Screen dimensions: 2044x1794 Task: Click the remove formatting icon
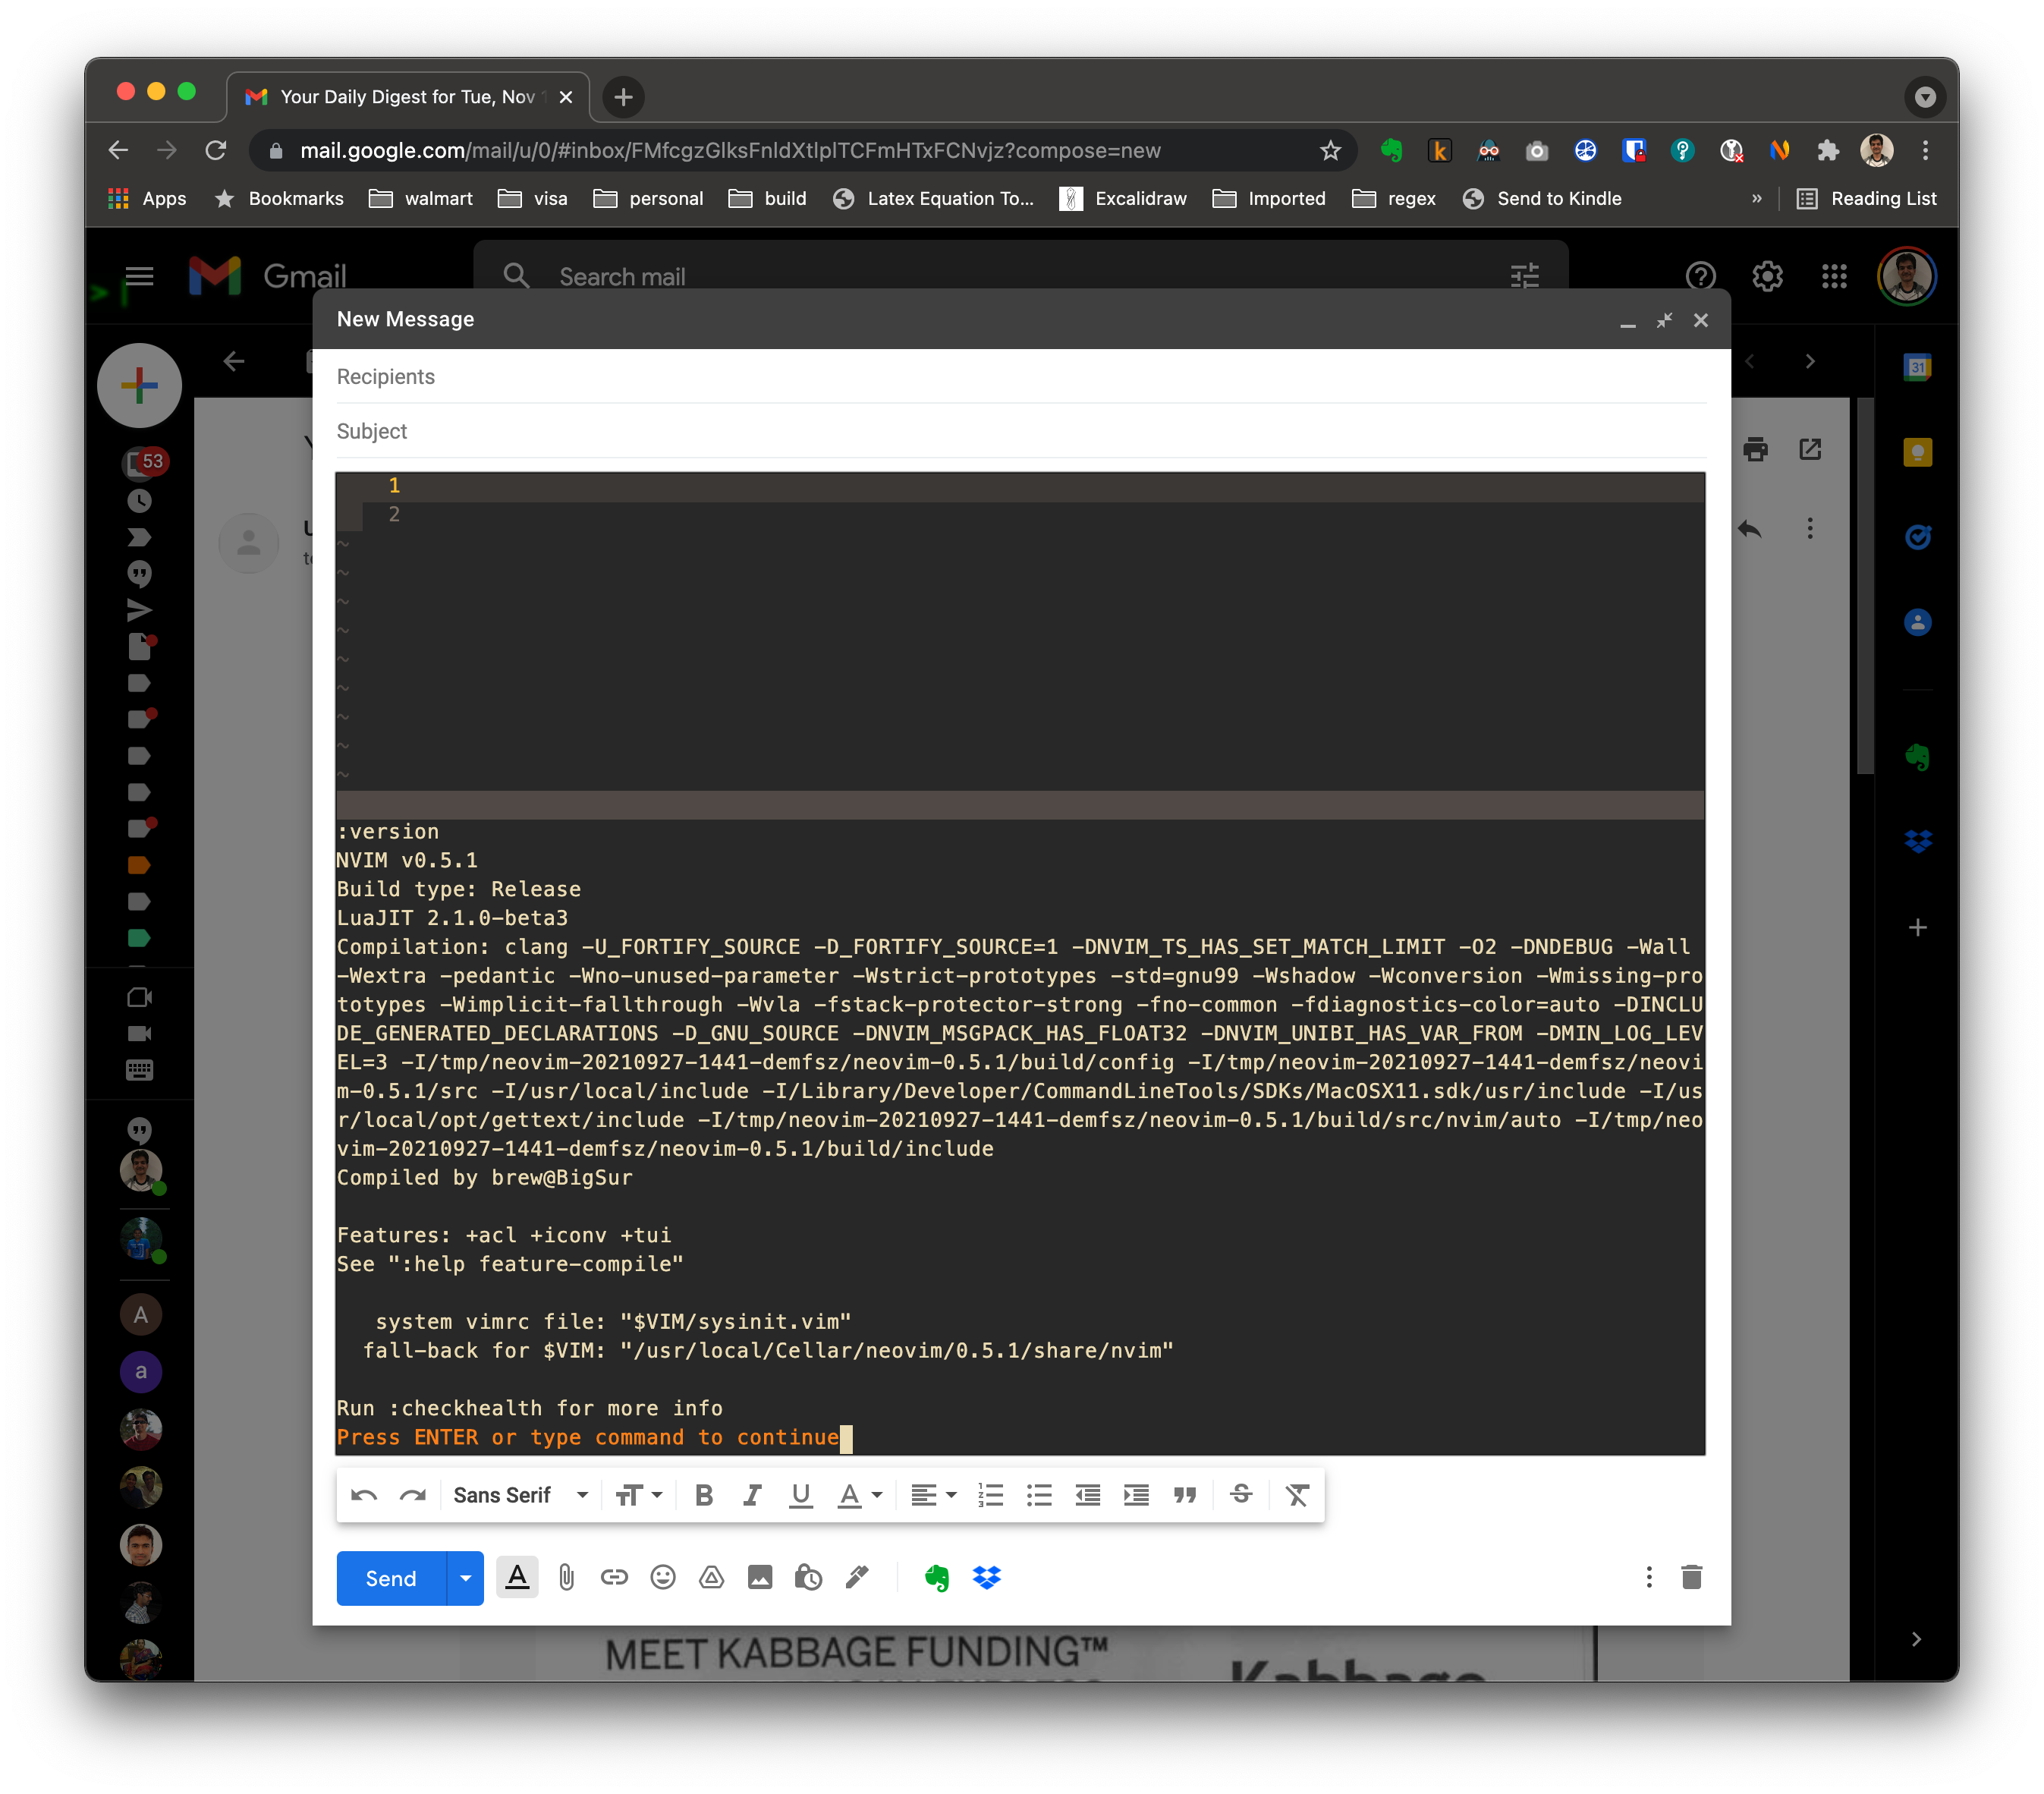[1297, 1494]
